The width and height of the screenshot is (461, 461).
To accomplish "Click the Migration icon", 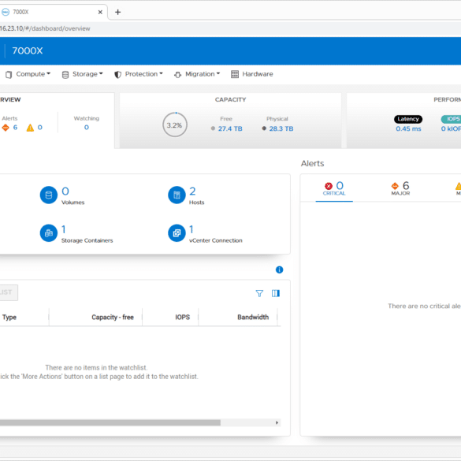I will (177, 75).
